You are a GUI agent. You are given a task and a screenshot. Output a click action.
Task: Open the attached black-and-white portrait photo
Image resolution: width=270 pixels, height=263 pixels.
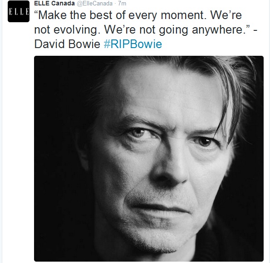pos(149,159)
